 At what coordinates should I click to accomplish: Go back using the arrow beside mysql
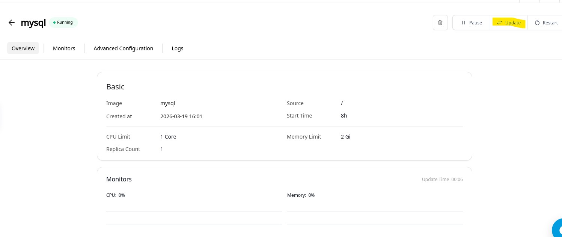[12, 23]
